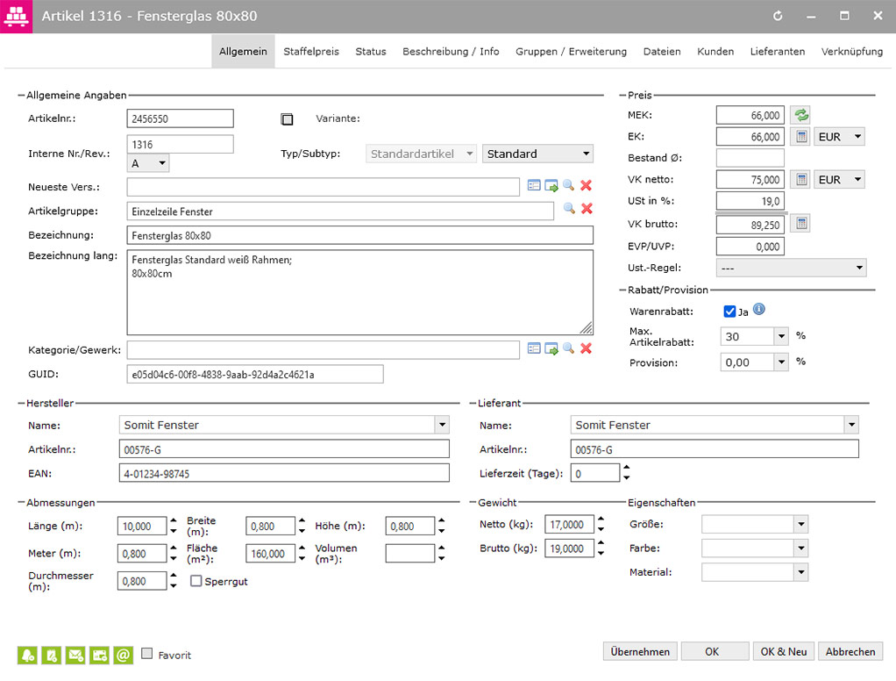Click the green @ email icon

pyautogui.click(x=124, y=655)
